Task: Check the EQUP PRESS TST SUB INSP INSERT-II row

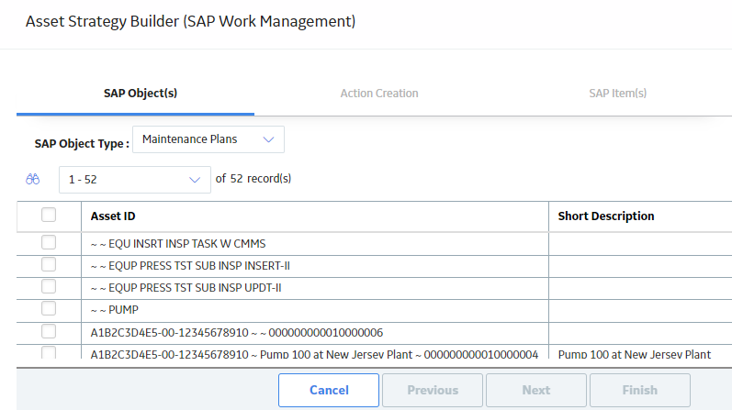Action: pyautogui.click(x=49, y=264)
